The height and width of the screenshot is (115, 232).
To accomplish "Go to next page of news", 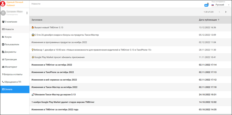I will point(226,12).
